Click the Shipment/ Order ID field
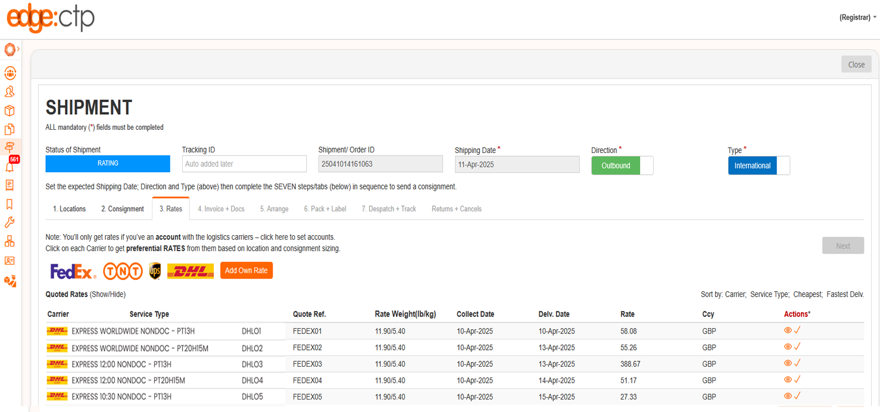This screenshot has width=880, height=412. pos(380,164)
